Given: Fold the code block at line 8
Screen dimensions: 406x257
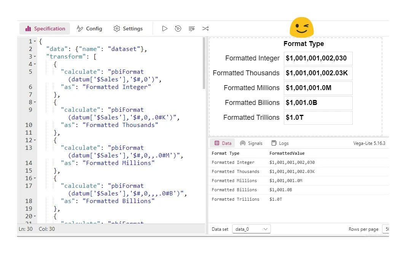Looking at the screenshot, I should tap(35, 102).
